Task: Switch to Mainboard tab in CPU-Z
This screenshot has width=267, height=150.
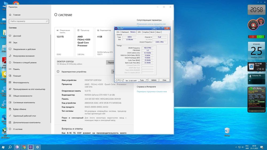Action: [125, 32]
